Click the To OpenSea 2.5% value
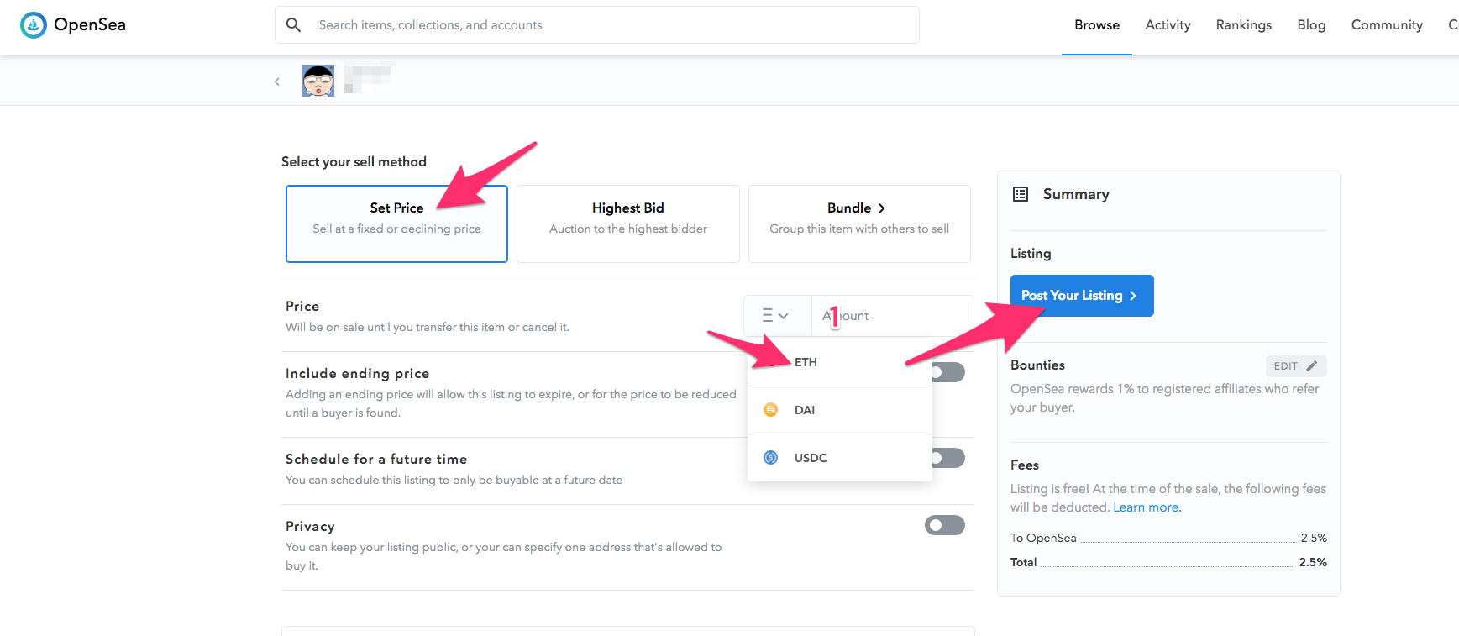Screen dimensions: 1459x636 coord(1314,538)
